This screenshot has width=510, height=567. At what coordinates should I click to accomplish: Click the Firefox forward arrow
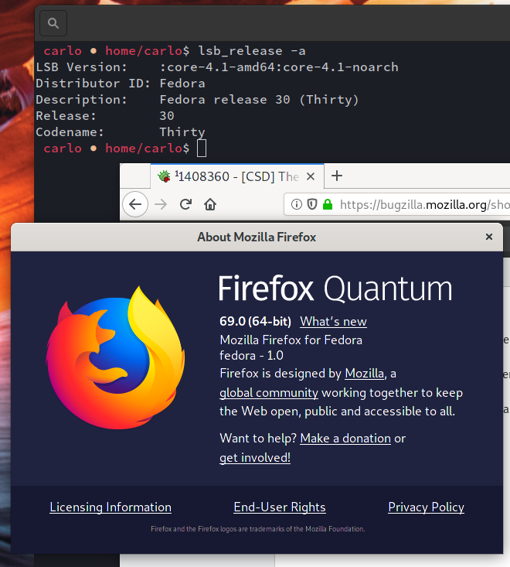(161, 204)
